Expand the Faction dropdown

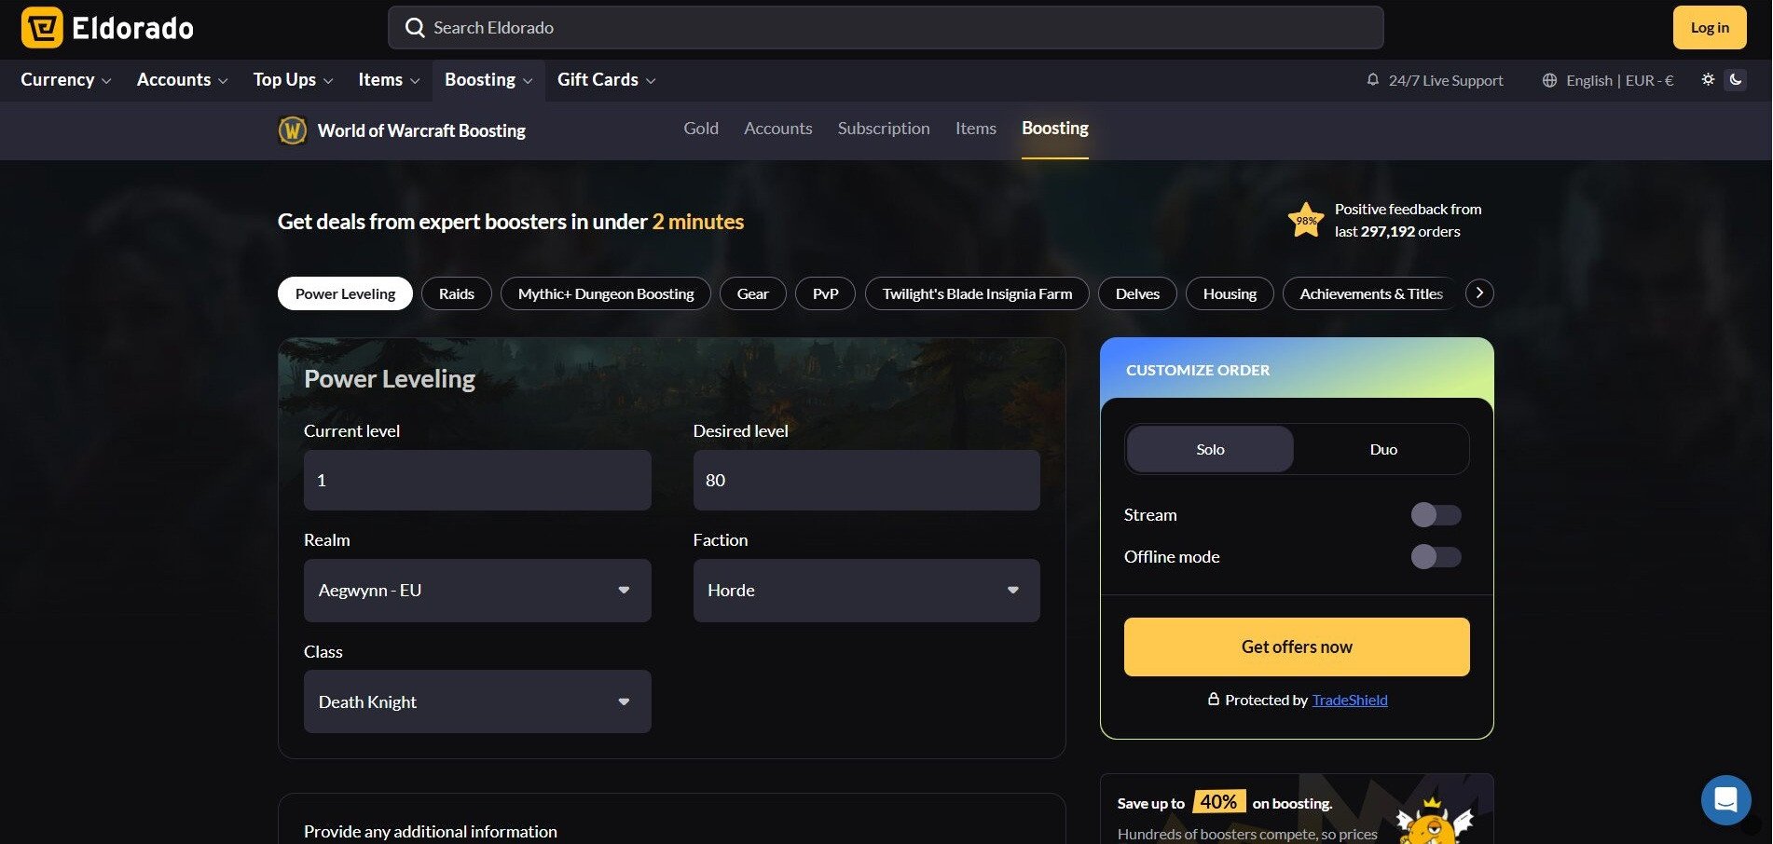[866, 591]
